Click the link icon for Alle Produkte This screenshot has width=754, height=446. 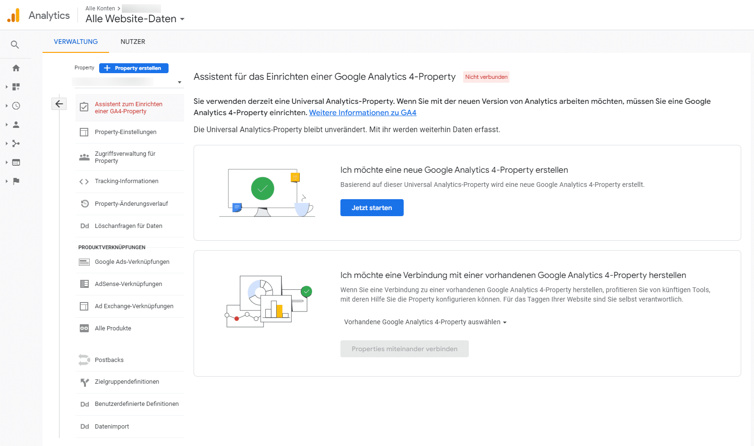tap(84, 328)
